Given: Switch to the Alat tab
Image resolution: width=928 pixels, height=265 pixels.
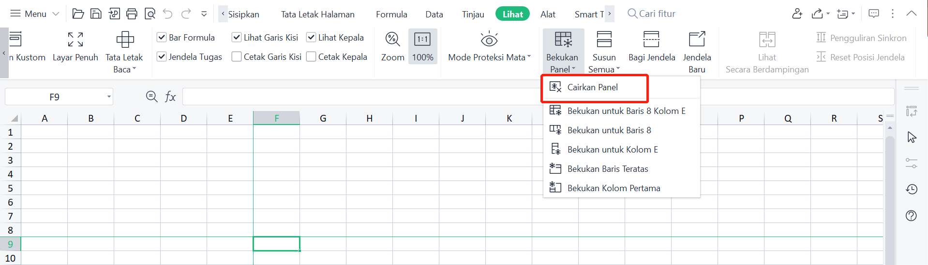Looking at the screenshot, I should [x=548, y=14].
